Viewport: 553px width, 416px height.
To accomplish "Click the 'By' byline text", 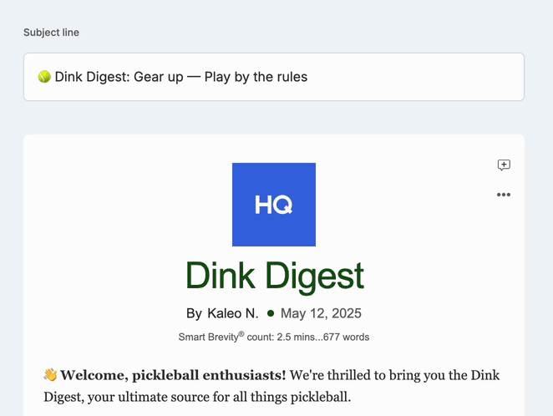I will coord(194,313).
